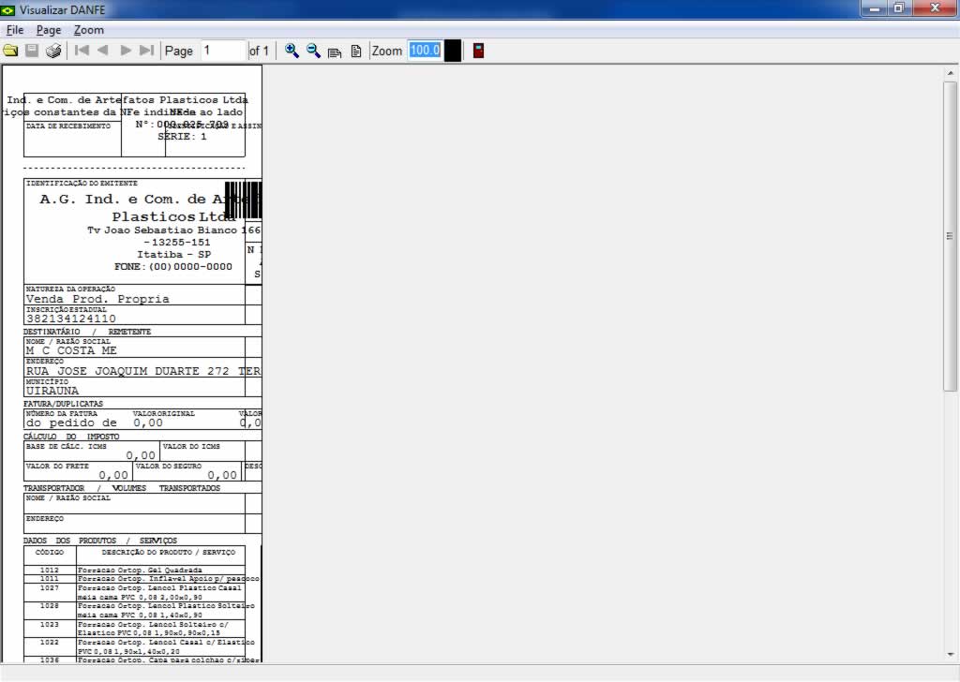960x682 pixels.
Task: Click the text 'Venda Prod. Propria'
Action: pyautogui.click(x=97, y=299)
